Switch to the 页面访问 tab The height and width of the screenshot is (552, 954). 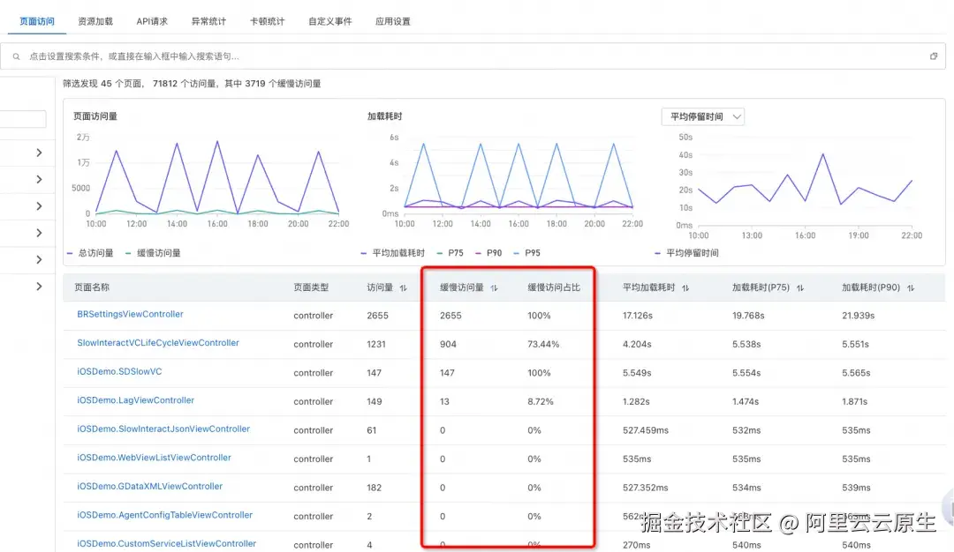click(37, 21)
